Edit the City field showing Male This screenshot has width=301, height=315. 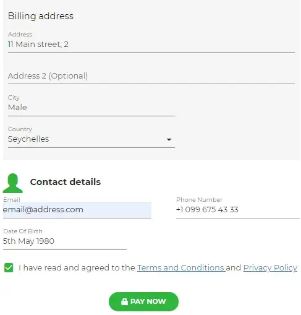91,108
